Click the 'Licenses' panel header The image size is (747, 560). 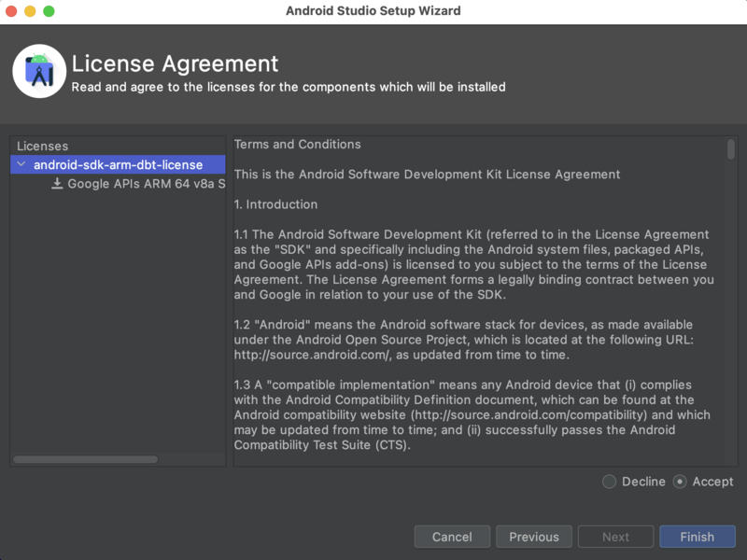tap(42, 146)
